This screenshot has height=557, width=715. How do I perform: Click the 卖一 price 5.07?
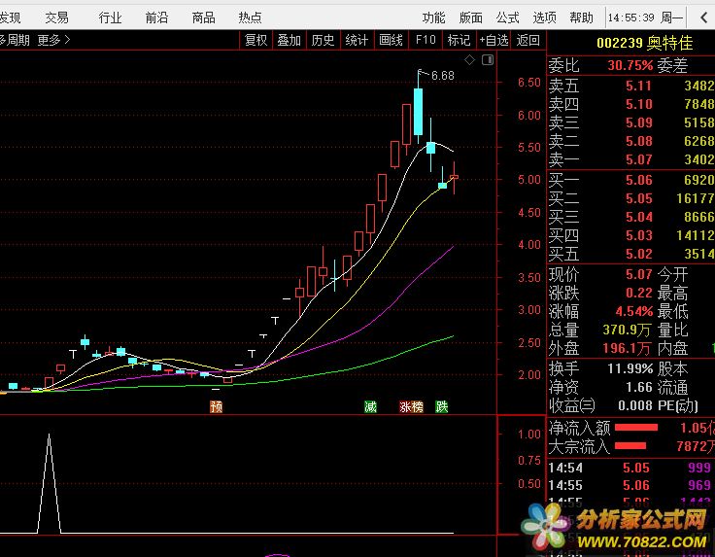[639, 159]
